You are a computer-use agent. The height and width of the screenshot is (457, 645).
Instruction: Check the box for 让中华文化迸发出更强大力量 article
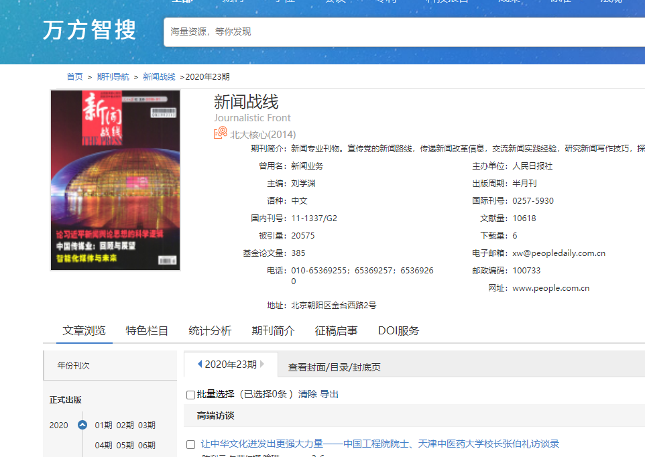click(191, 444)
